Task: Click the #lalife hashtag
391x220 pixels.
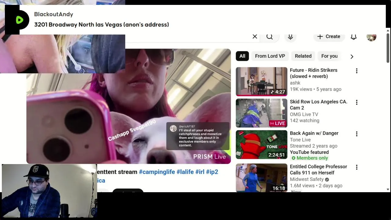Action: 185,172
